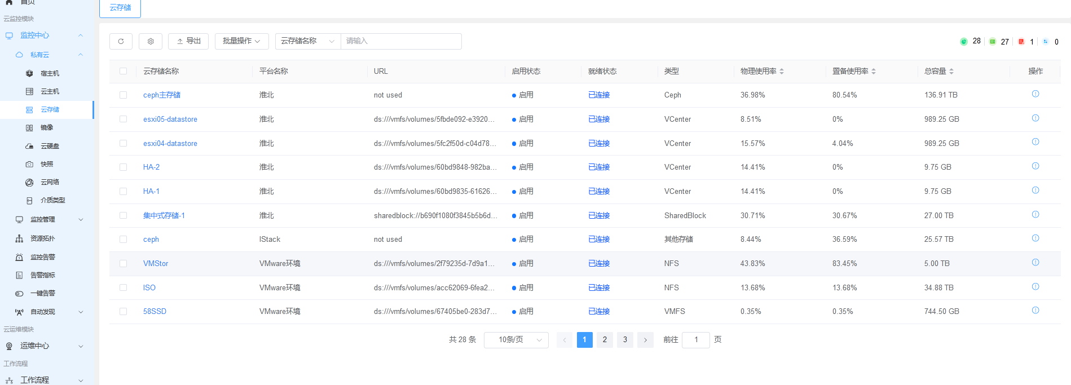1071x385 pixels.
Task: Click info icon for VMStor row
Action: click(1035, 263)
